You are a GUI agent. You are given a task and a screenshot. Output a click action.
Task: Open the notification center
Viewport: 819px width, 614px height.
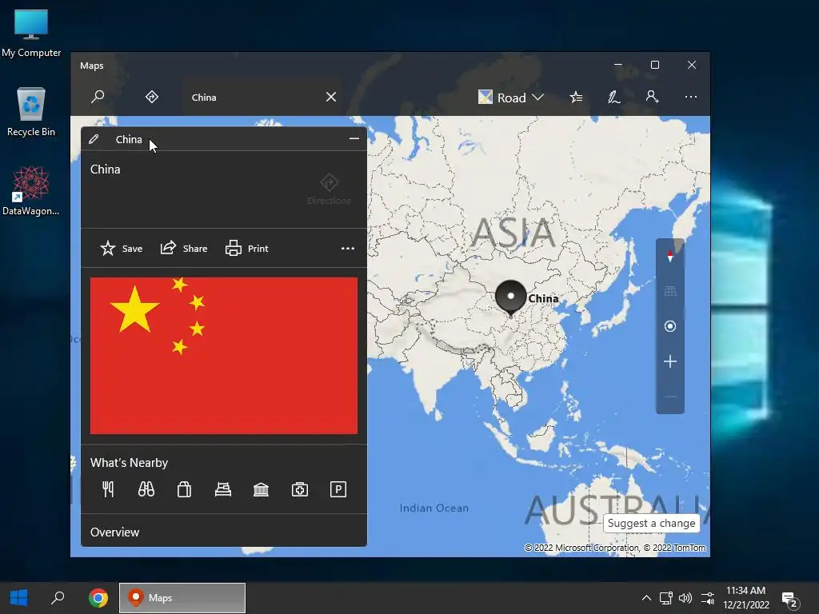(790, 599)
